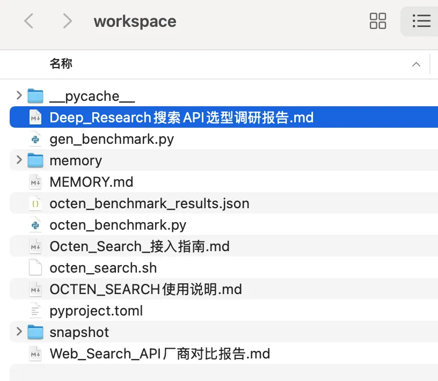Screen dimensions: 438x381
Task: Click the workspace window title
Action: tap(135, 21)
